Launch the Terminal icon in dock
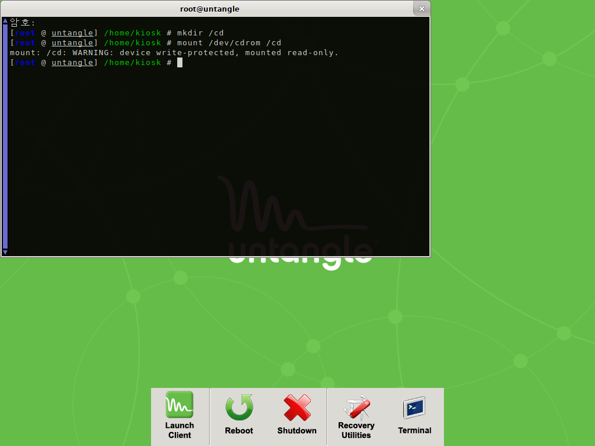 [x=414, y=408]
